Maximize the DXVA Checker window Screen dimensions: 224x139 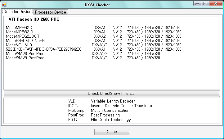click(x=205, y=4)
